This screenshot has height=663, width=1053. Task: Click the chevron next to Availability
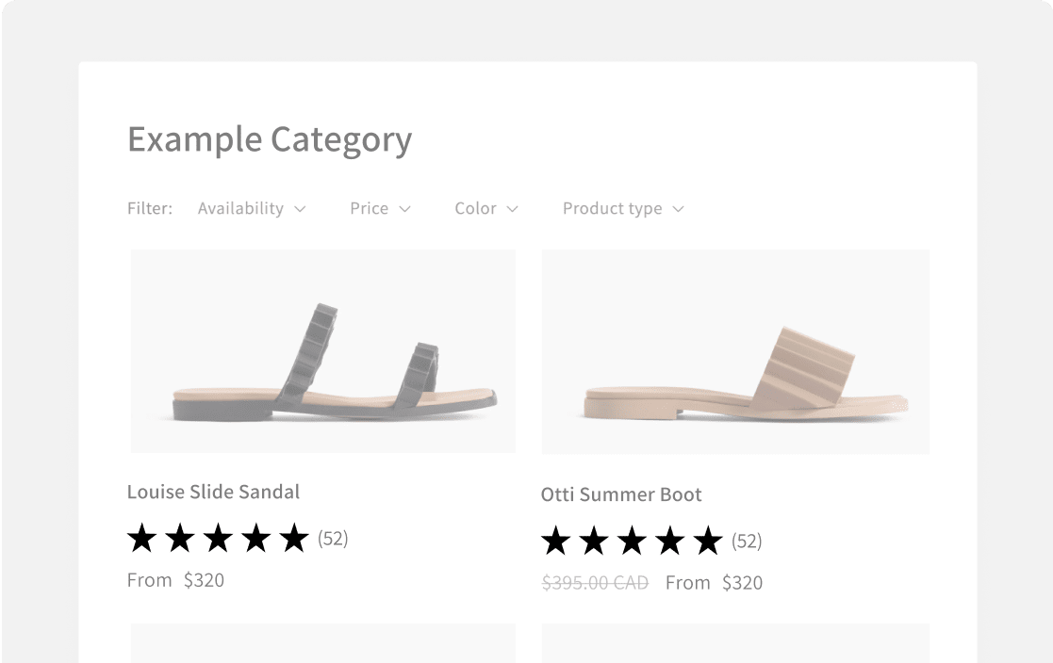(300, 209)
